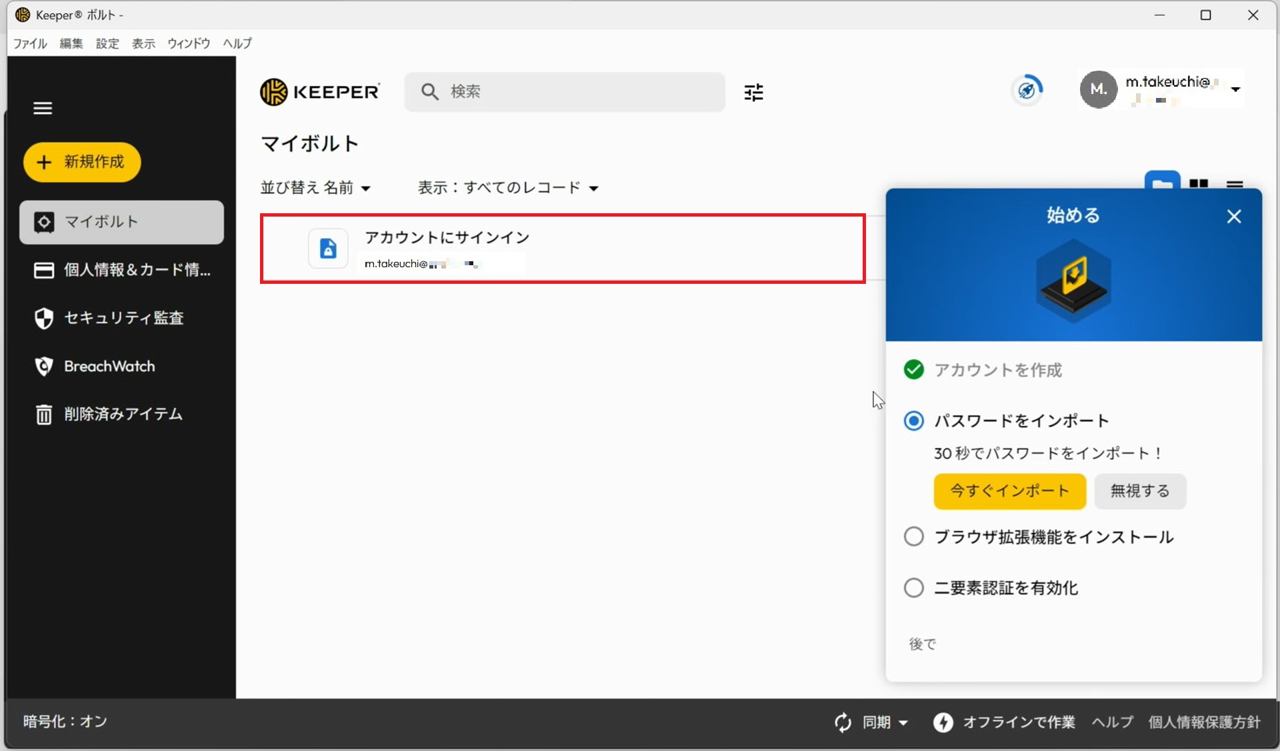Click the 同期 sync icon in status bar
The height and width of the screenshot is (751, 1280).
click(842, 722)
